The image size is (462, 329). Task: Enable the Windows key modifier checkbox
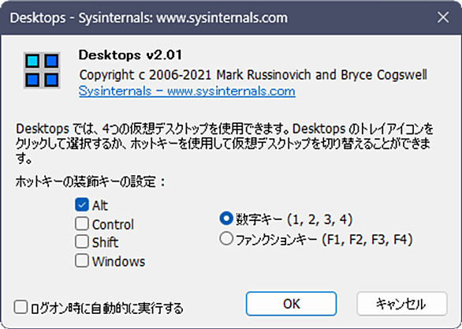82,261
